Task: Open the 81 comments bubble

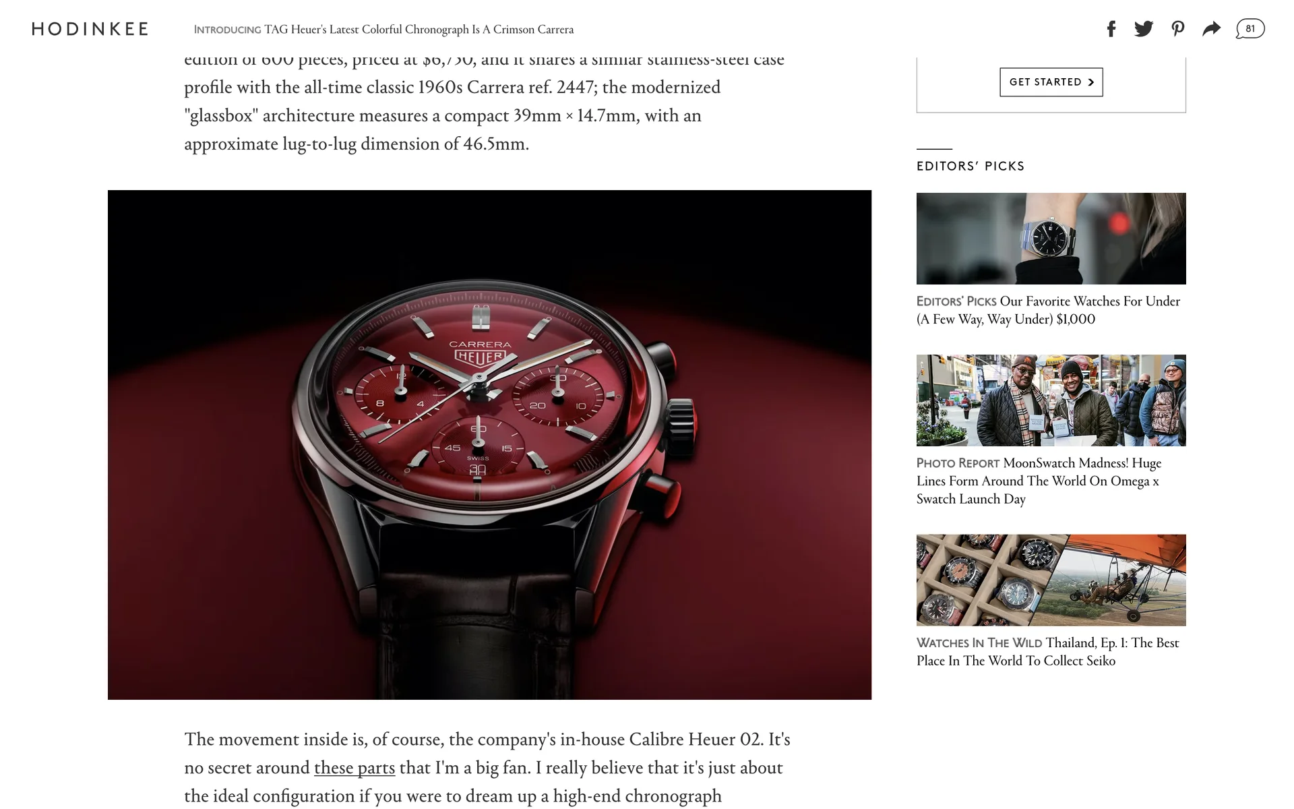Action: click(x=1250, y=29)
